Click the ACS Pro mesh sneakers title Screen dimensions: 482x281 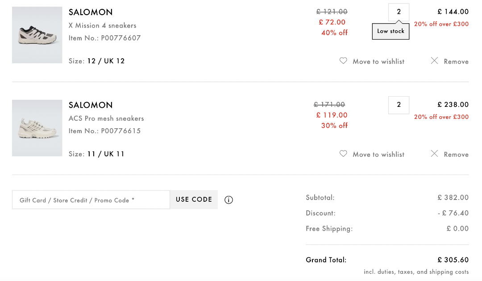[106, 118]
